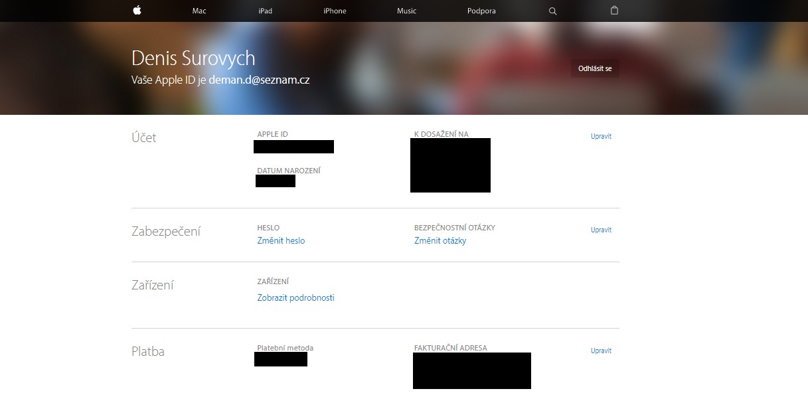
Task: Open the shopping bag icon
Action: tap(614, 11)
